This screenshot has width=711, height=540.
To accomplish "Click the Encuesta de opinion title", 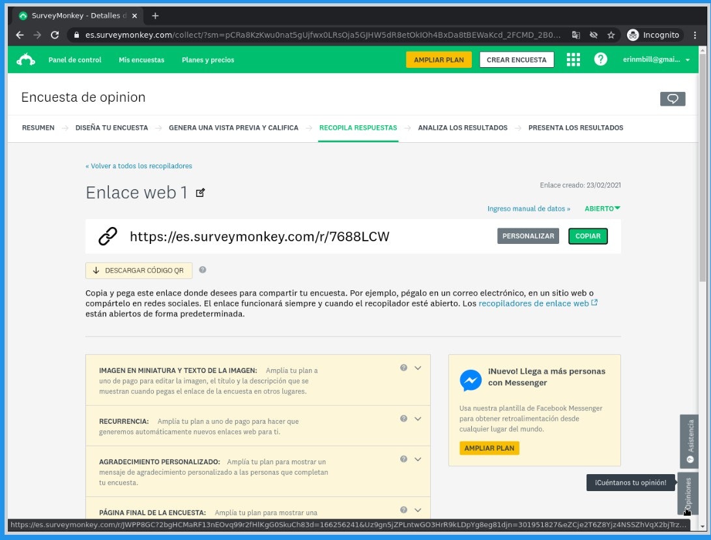I will click(83, 97).
